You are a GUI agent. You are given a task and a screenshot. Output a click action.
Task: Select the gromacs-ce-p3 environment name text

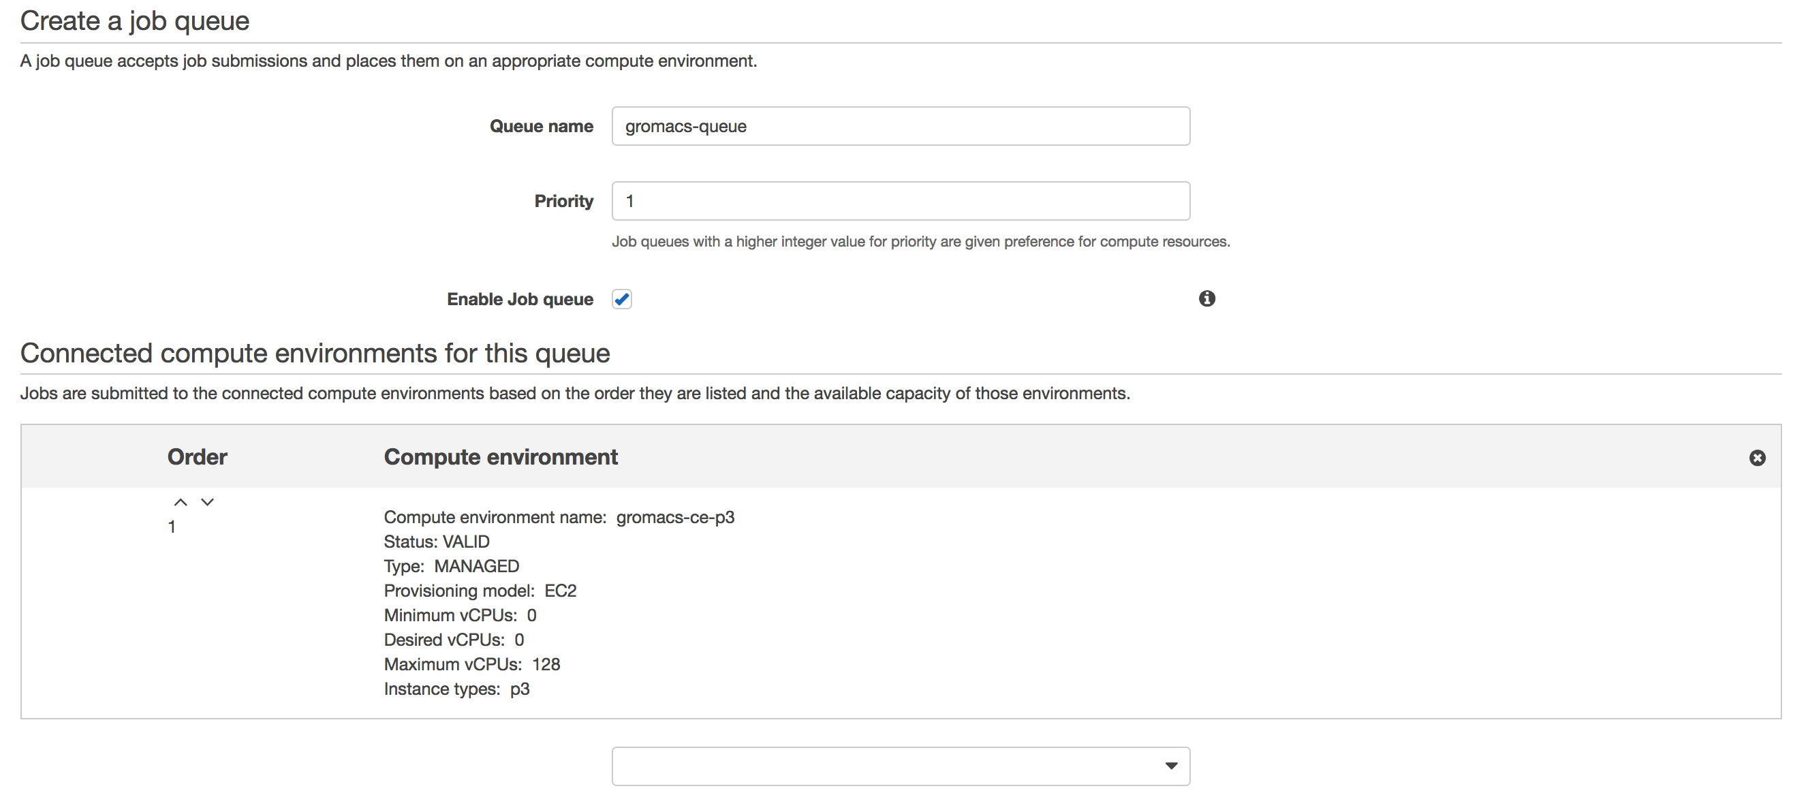675,518
